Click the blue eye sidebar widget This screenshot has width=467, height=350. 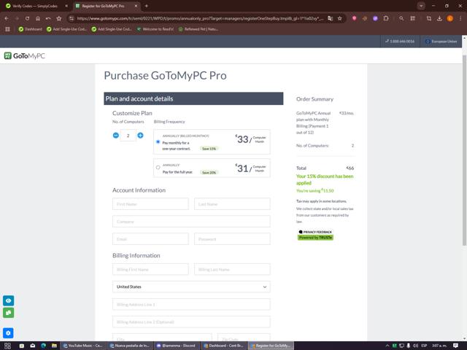tap(8, 300)
